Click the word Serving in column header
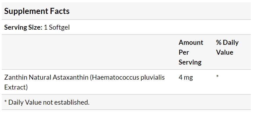This screenshot has width=254, height=116. 190,62
